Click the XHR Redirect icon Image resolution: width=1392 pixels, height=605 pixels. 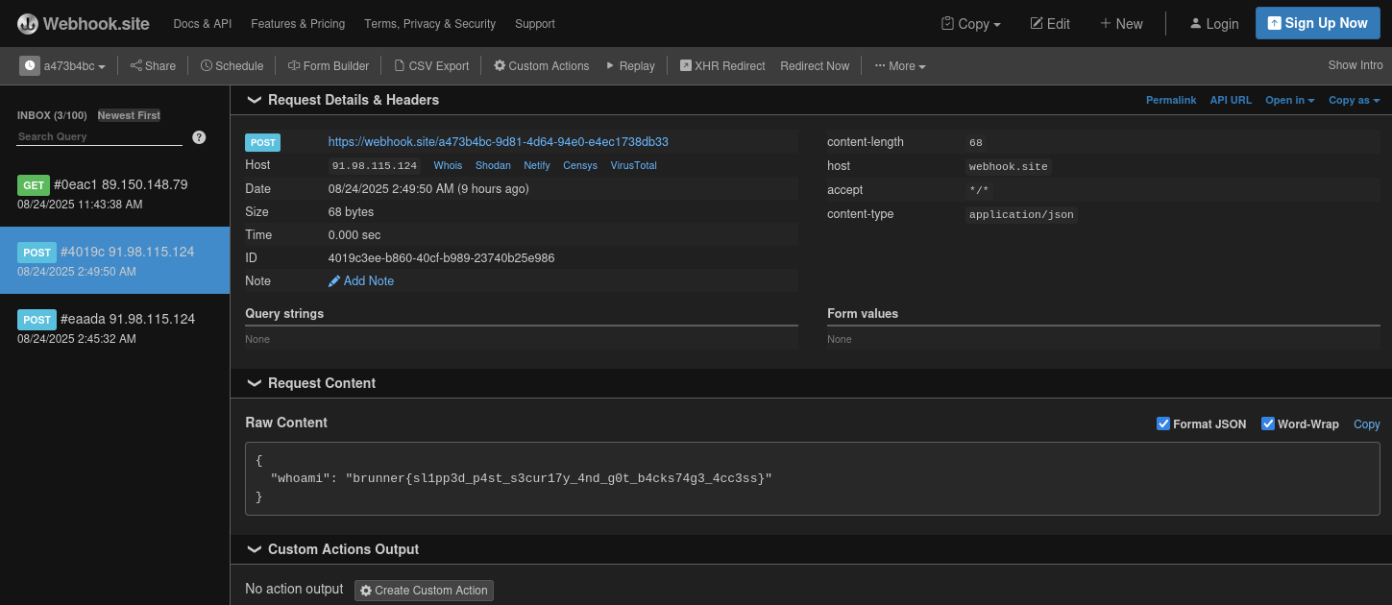click(686, 66)
